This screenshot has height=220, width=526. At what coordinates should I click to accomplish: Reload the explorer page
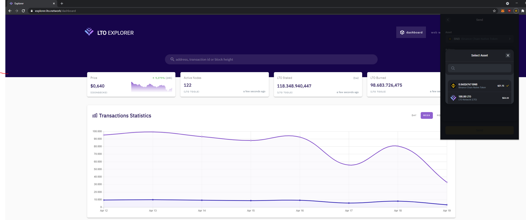[23, 11]
